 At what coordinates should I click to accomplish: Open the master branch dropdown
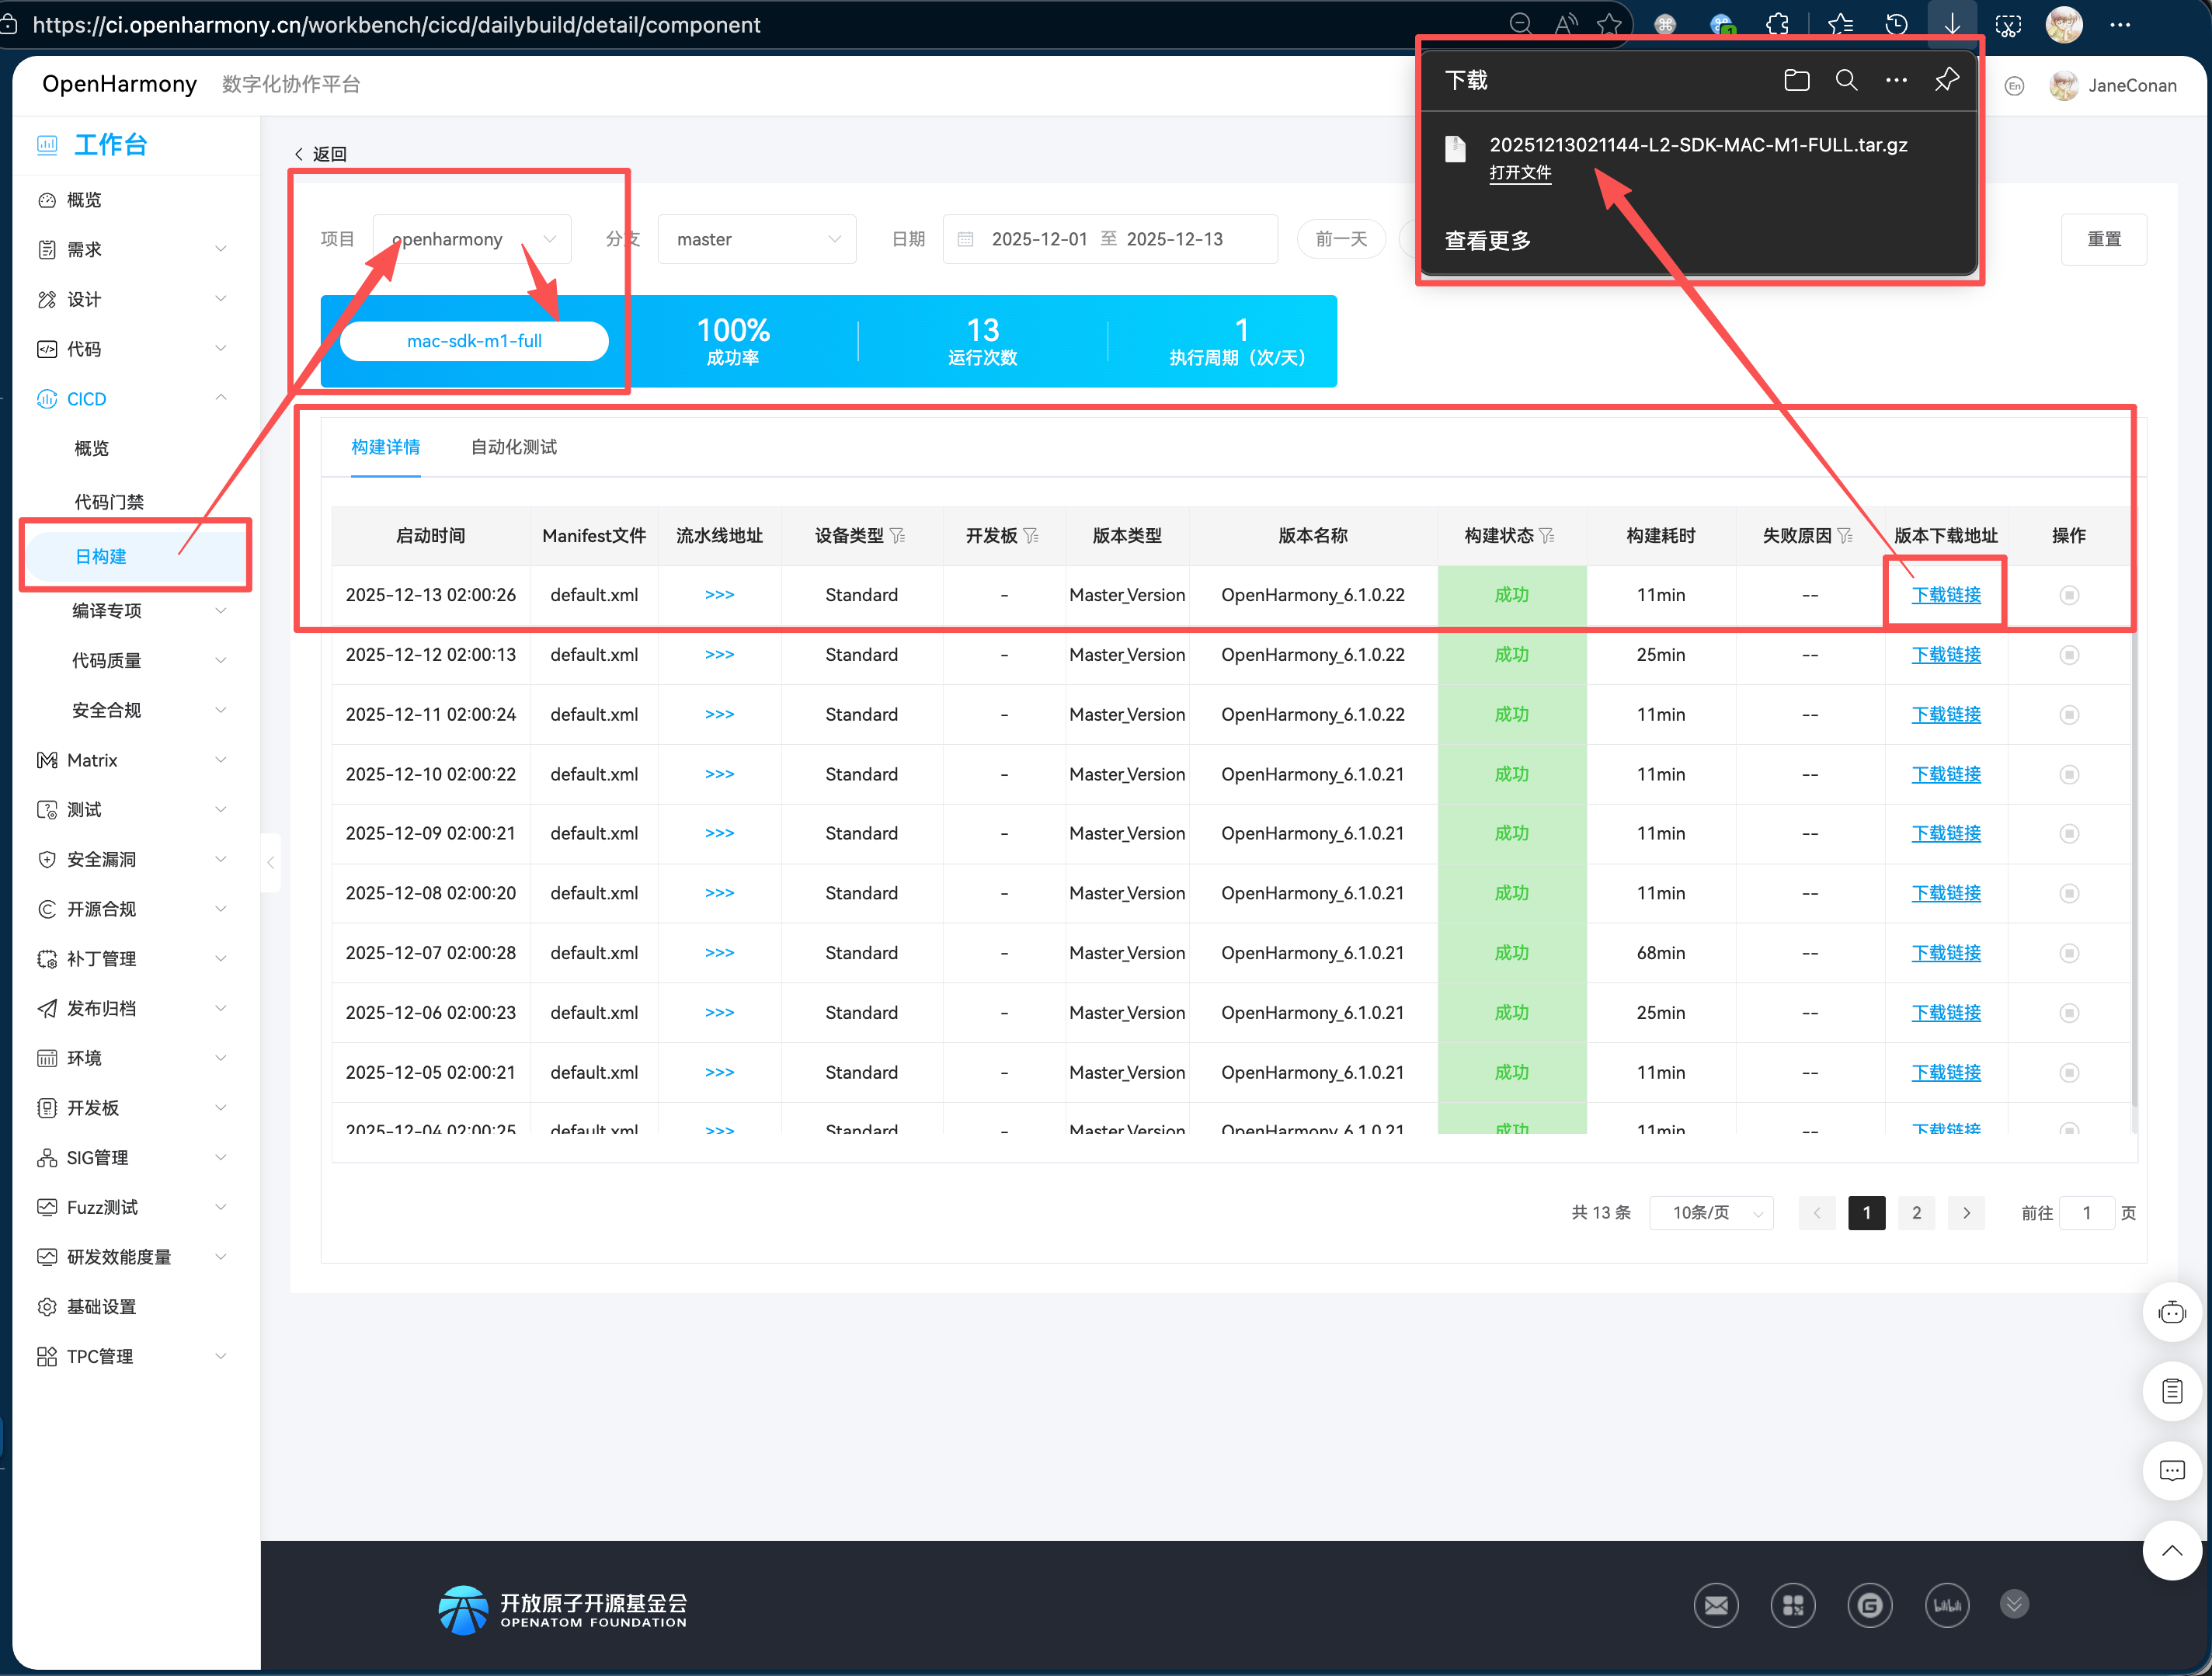pos(756,239)
